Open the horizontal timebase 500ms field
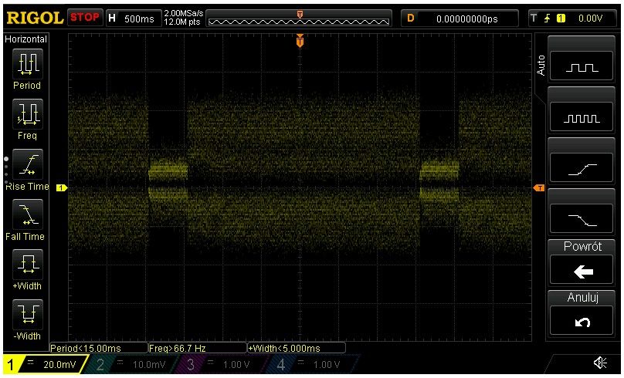Screen dimensions: 624x378 pos(134,19)
